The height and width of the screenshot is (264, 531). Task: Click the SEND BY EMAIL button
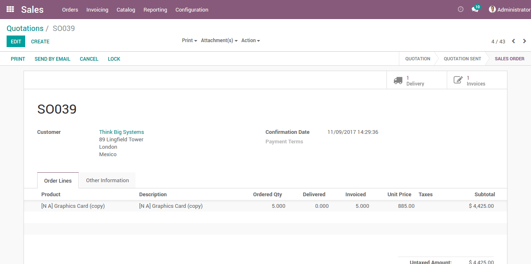[x=52, y=59]
